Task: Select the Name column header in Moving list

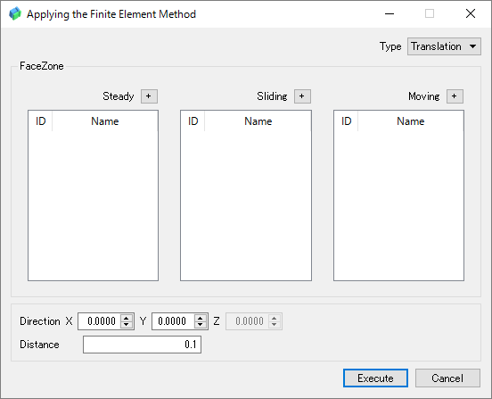Action: (x=410, y=121)
